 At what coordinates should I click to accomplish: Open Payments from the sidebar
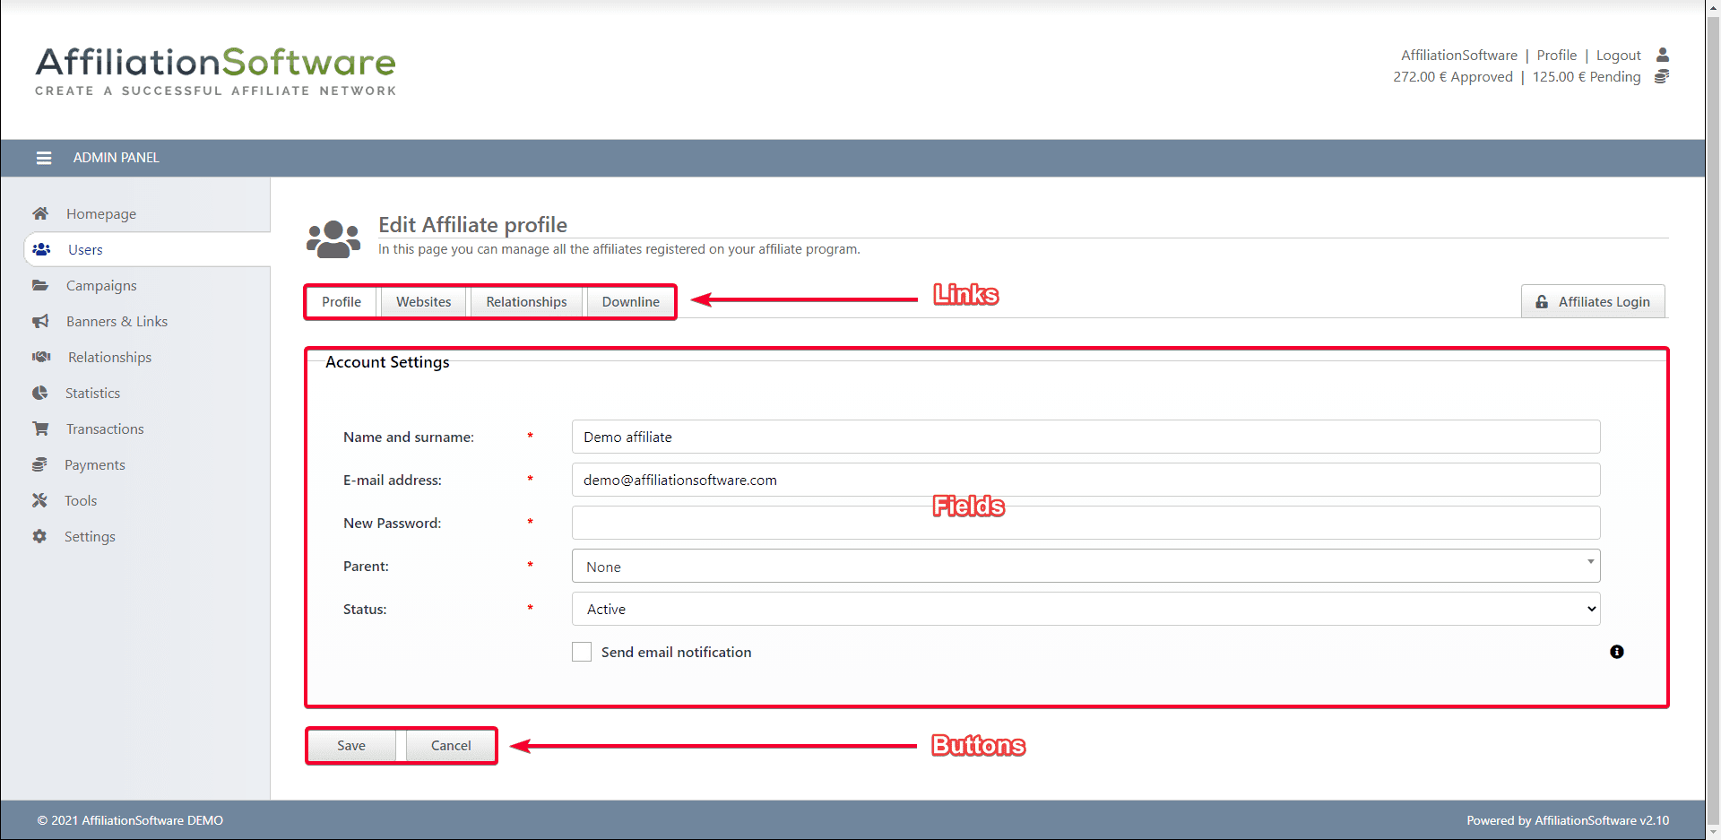pyautogui.click(x=94, y=464)
